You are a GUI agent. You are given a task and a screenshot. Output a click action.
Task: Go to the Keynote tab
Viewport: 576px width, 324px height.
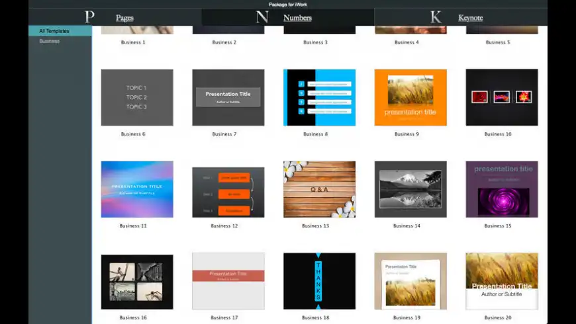click(470, 18)
